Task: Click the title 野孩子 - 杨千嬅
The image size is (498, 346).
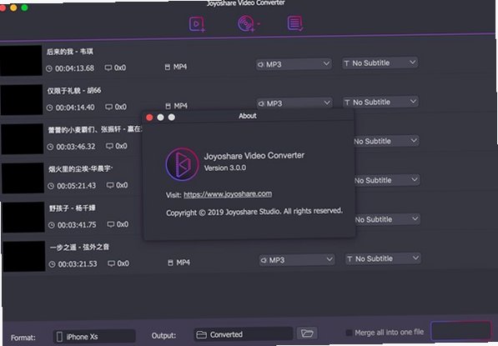Action: [72, 208]
